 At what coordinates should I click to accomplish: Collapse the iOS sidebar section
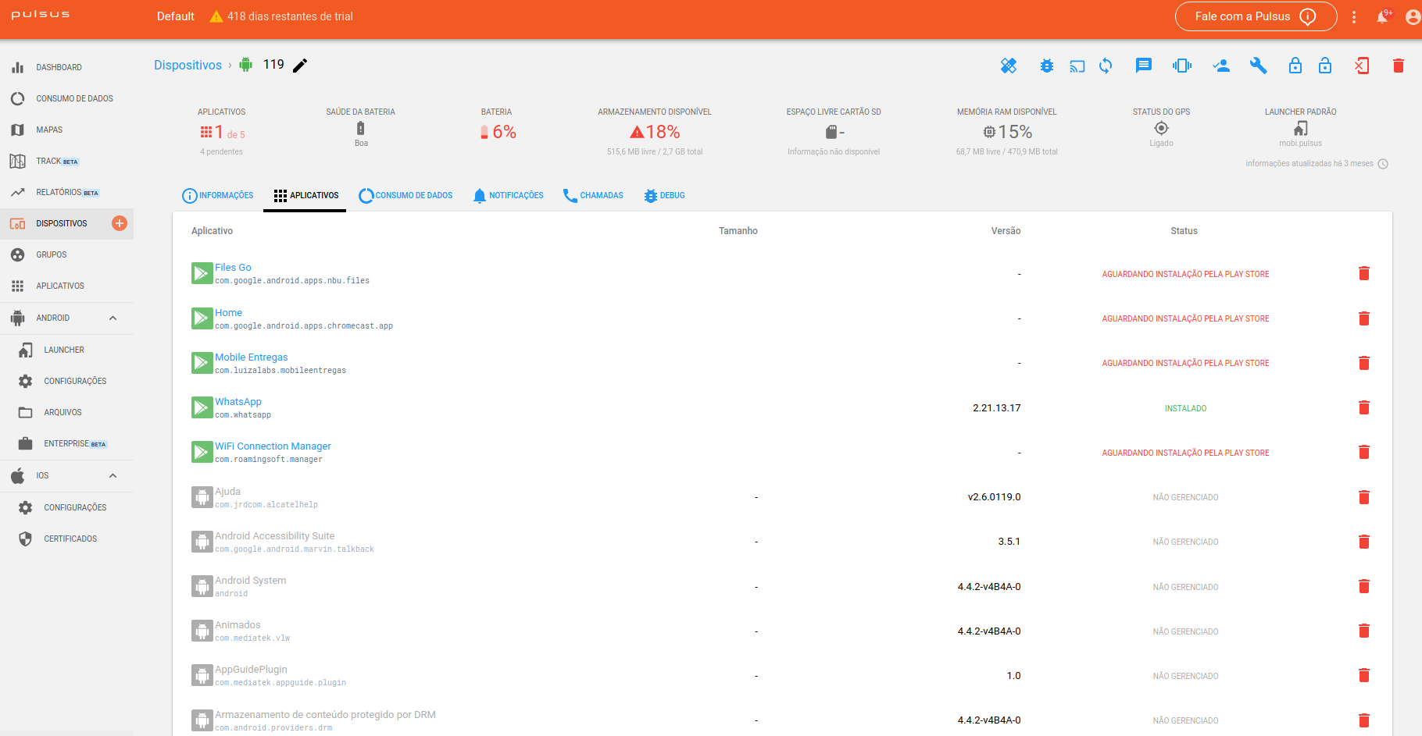pyautogui.click(x=113, y=475)
